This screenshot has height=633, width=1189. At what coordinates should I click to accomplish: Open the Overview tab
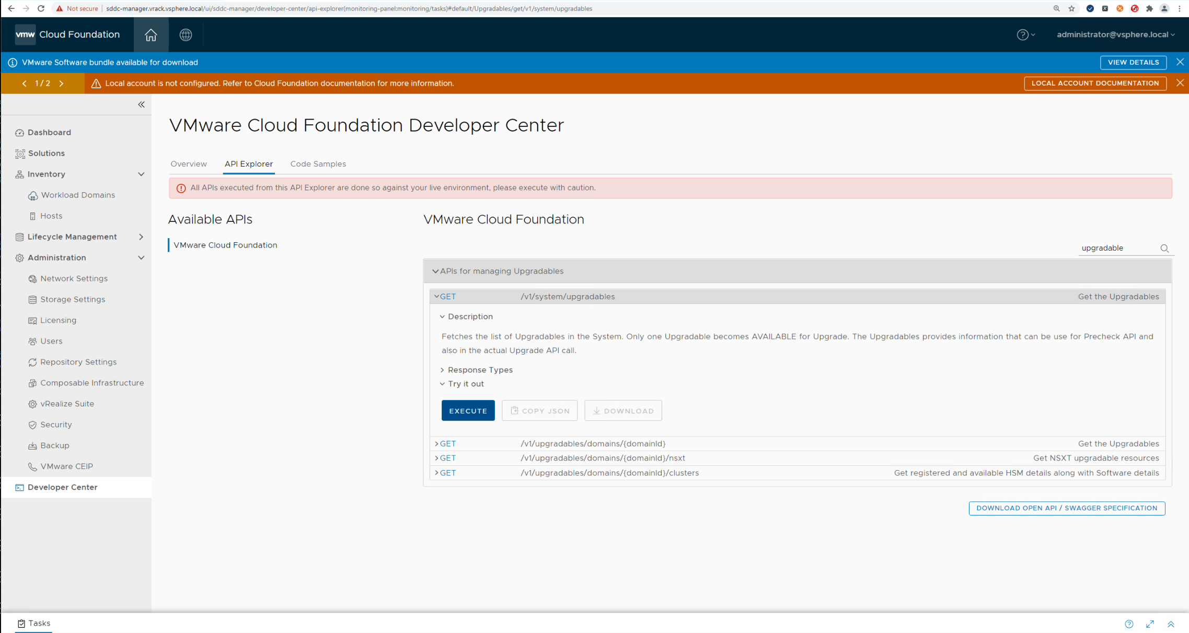tap(189, 164)
